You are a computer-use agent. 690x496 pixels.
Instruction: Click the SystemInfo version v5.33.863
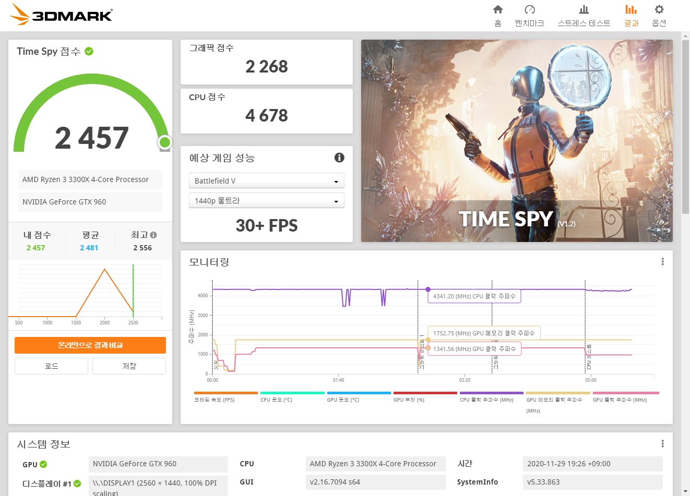(592, 482)
